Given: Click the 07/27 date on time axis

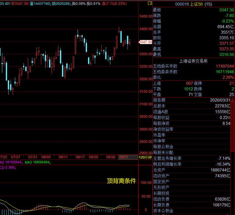Looking at the screenshot, I should pos(15,157).
